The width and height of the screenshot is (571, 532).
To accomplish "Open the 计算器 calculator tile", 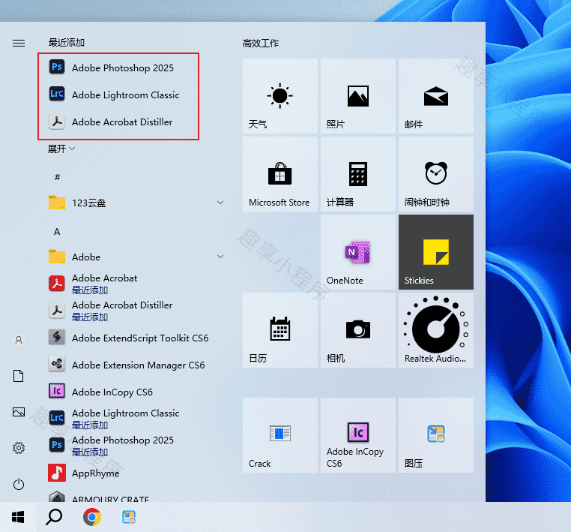I will (358, 174).
